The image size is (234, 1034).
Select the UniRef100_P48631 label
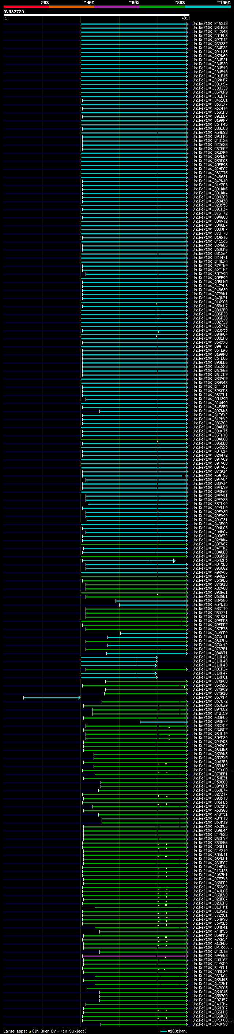(210, 177)
